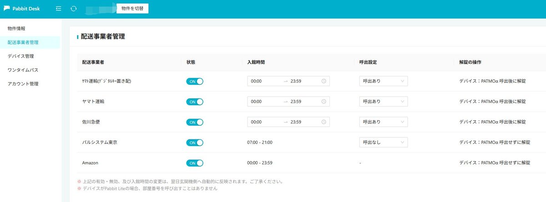This screenshot has width=546, height=202.
Task: Disable the 佐川急便 status switch
Action: (195, 122)
